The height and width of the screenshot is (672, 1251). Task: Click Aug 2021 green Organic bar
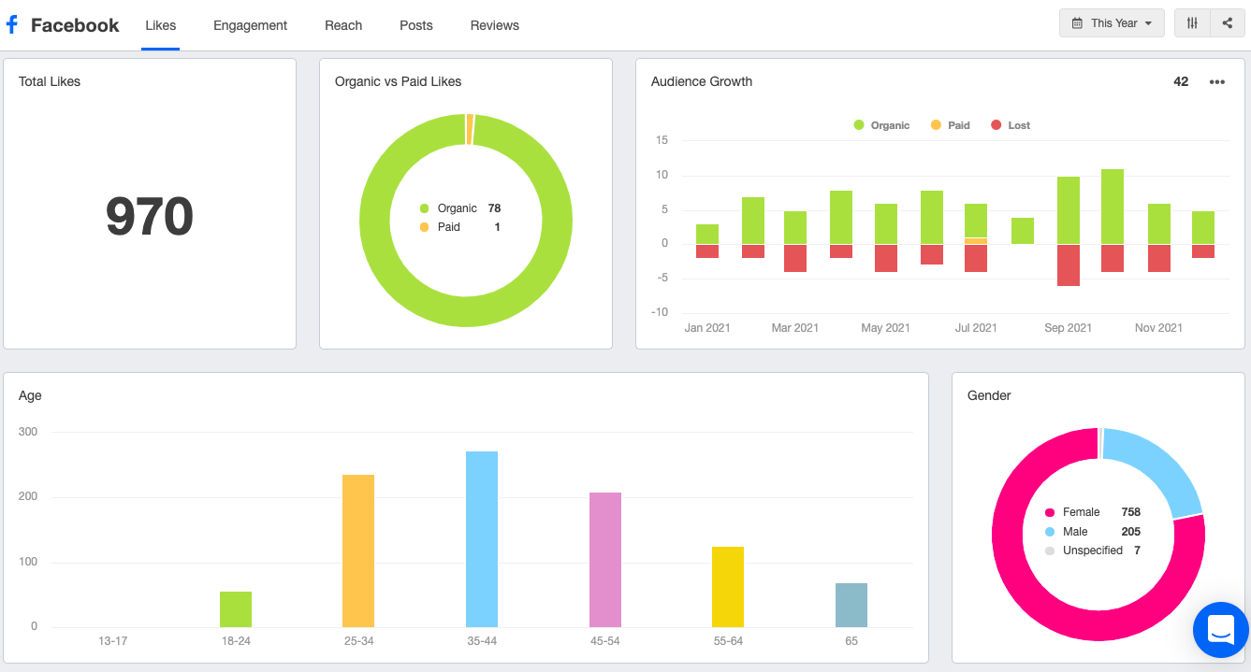tap(1023, 231)
